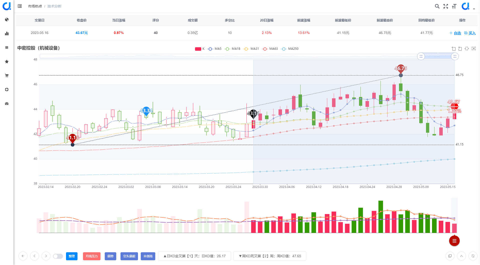Viewport: 480px width, 265px height.
Task: Click the 日KD金叉 indicator box
Action: 194,256
